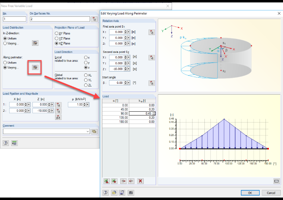Pick first axis point S1 graphically

click(152, 32)
